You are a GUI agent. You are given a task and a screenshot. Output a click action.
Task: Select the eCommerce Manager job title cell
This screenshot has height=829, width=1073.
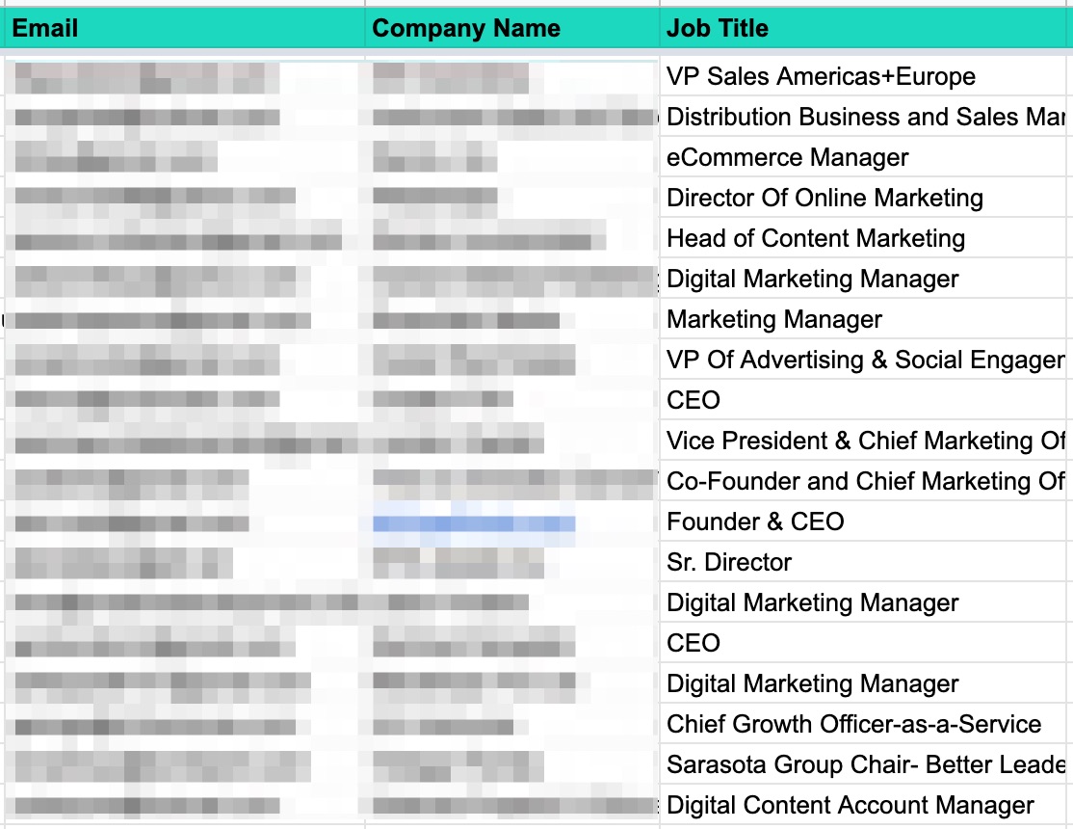pos(787,158)
